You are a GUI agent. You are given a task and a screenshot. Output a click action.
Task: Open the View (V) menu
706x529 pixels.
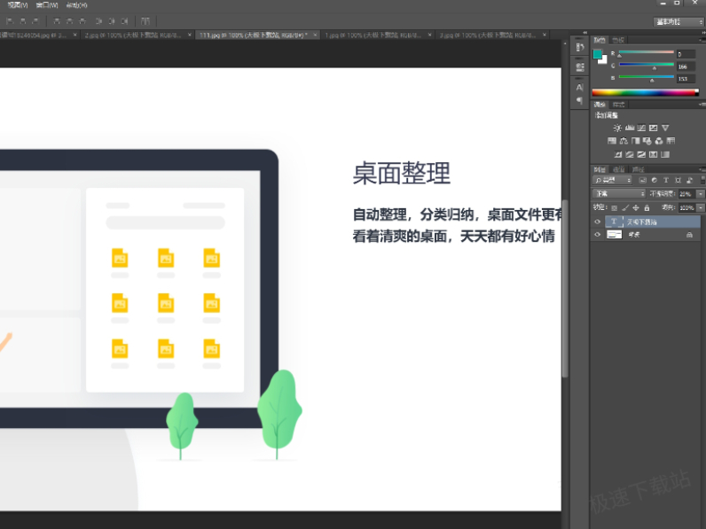18,5
